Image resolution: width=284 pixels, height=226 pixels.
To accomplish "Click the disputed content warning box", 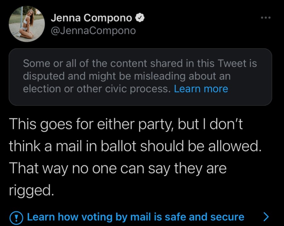I will [x=140, y=77].
